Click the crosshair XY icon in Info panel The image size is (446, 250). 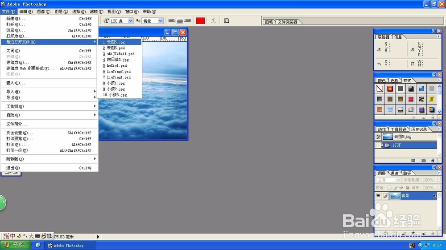[379, 64]
